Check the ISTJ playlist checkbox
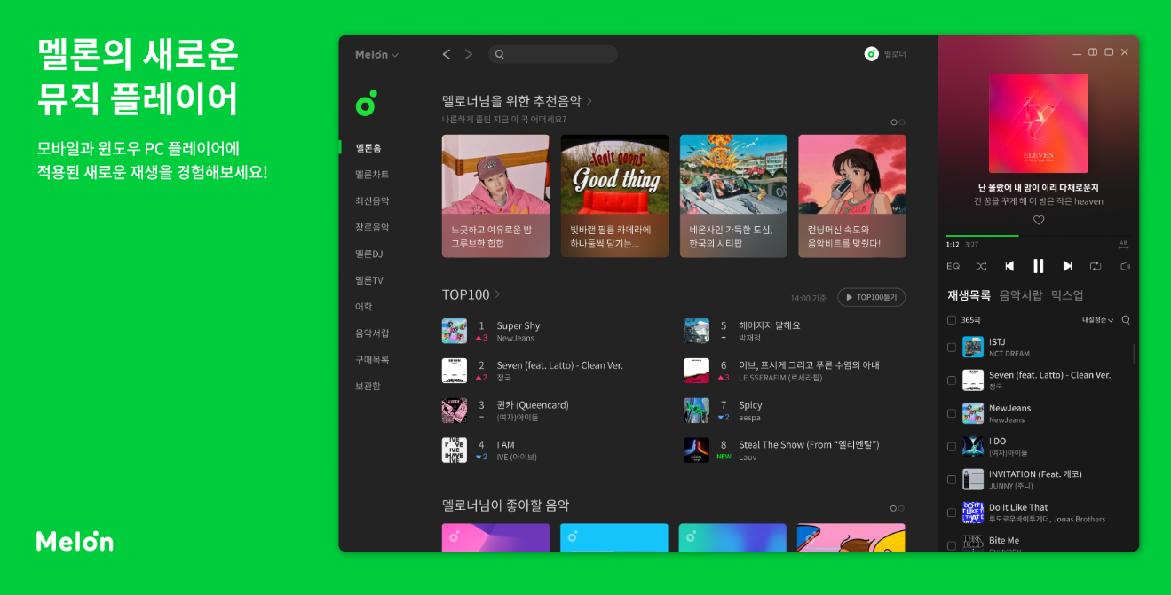 tap(952, 348)
